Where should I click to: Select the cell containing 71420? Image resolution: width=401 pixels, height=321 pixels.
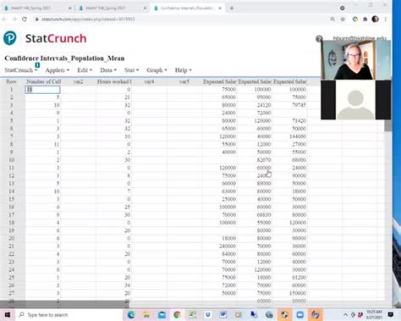click(290, 120)
